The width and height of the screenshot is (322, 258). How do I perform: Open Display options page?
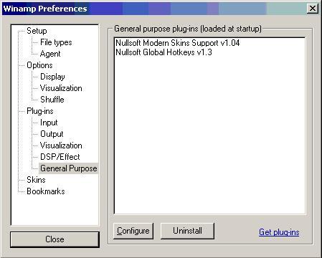coord(52,77)
